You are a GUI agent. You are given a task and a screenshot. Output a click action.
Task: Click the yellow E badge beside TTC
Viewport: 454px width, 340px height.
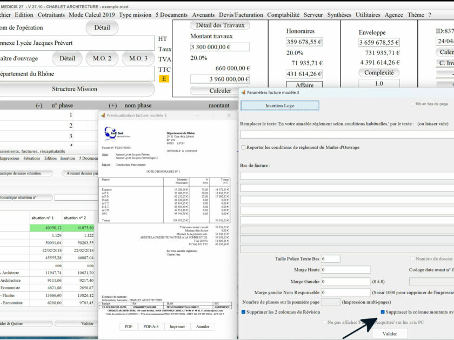[x=164, y=79]
